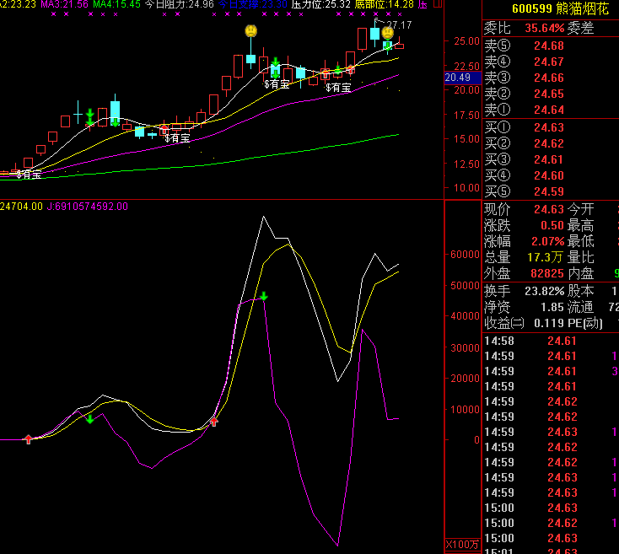Screen dimensions: 619x554
Task: Click the 30000 indicator axis label
Action: (x=465, y=348)
